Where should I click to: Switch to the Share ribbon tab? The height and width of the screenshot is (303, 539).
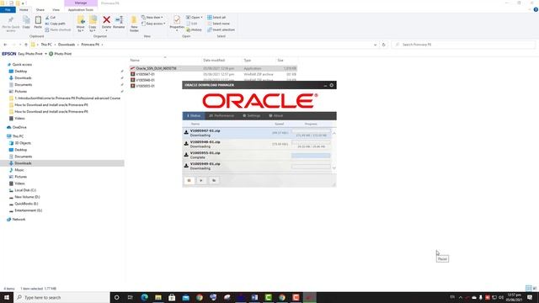tap(40, 9)
